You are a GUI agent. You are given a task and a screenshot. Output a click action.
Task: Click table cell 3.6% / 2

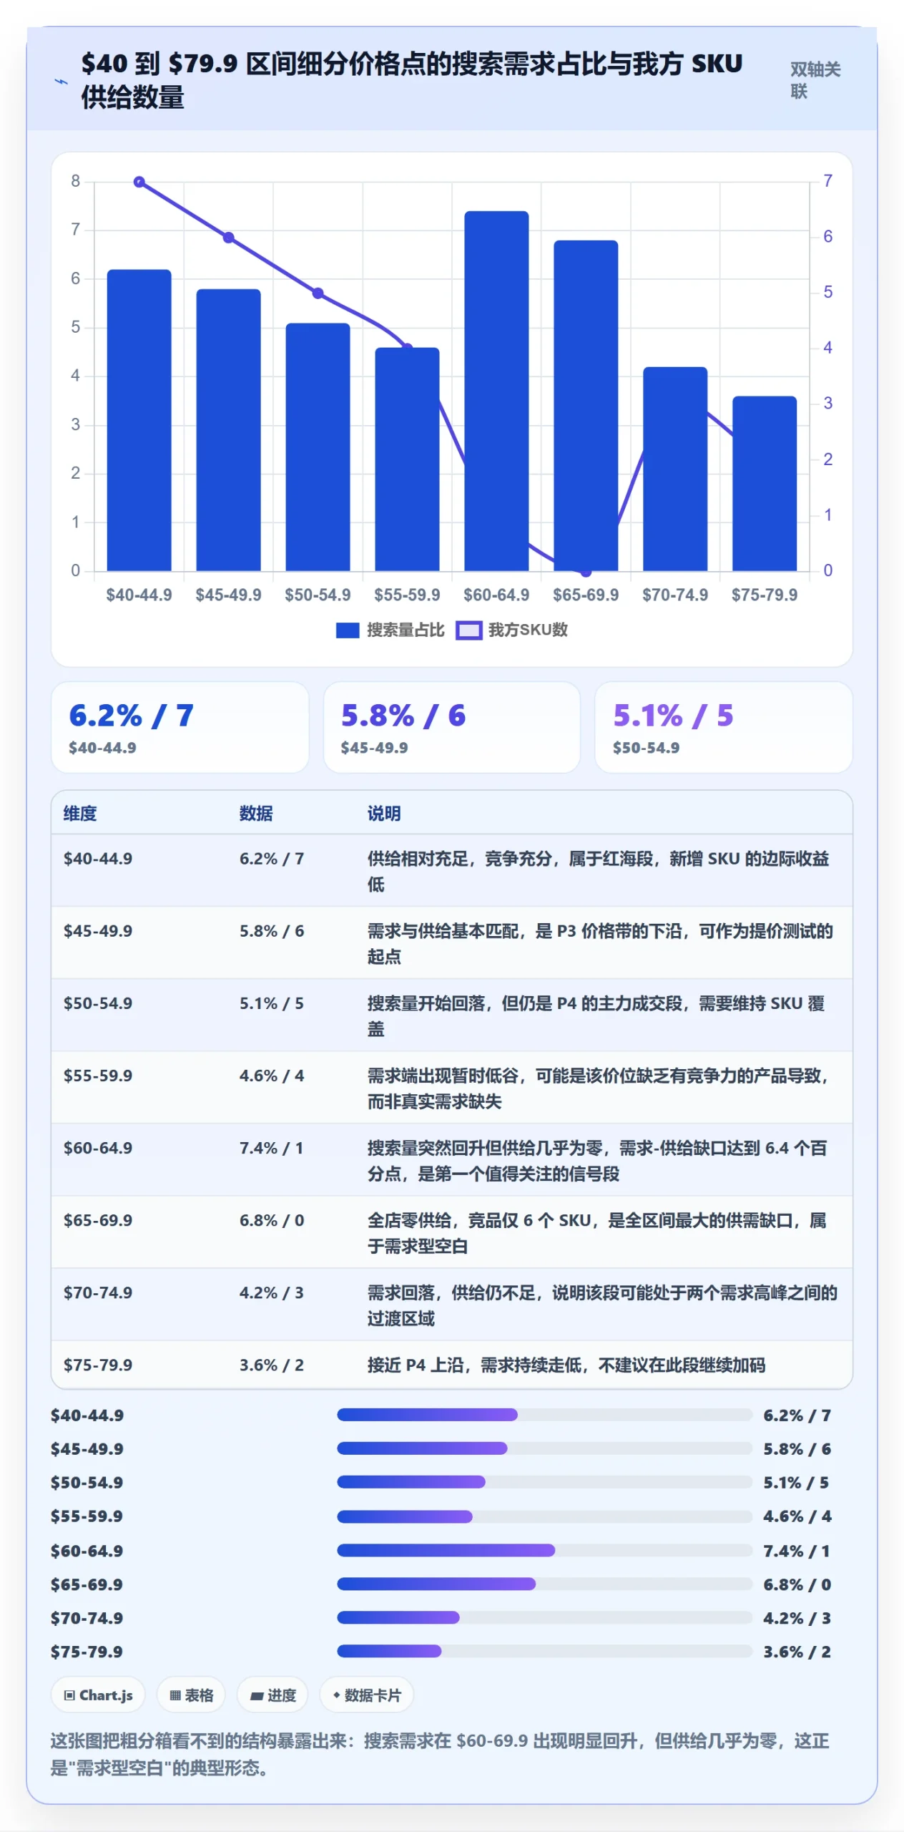[x=272, y=1365]
